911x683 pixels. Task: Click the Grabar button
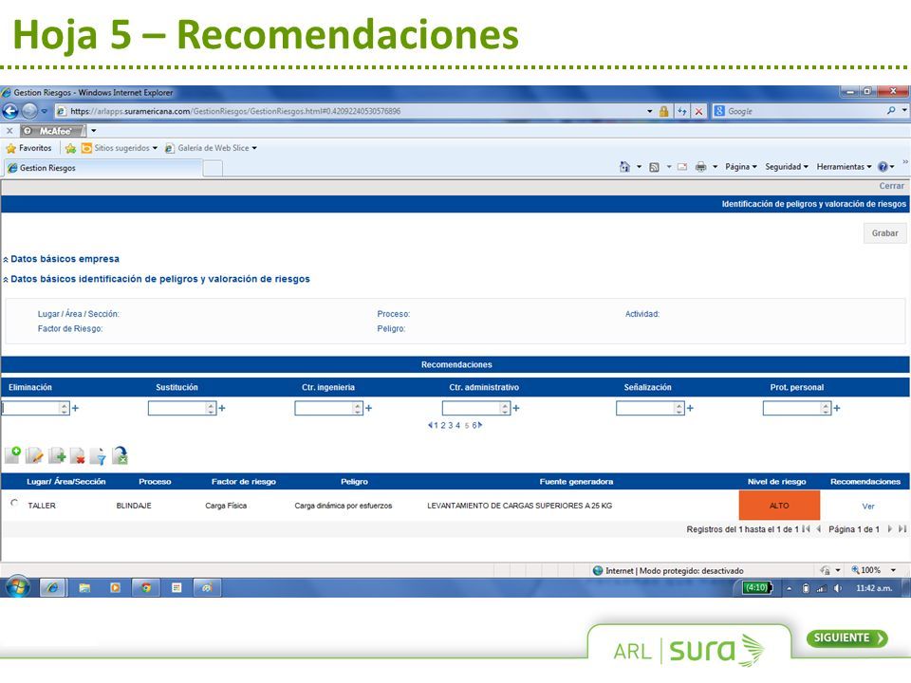pos(884,233)
